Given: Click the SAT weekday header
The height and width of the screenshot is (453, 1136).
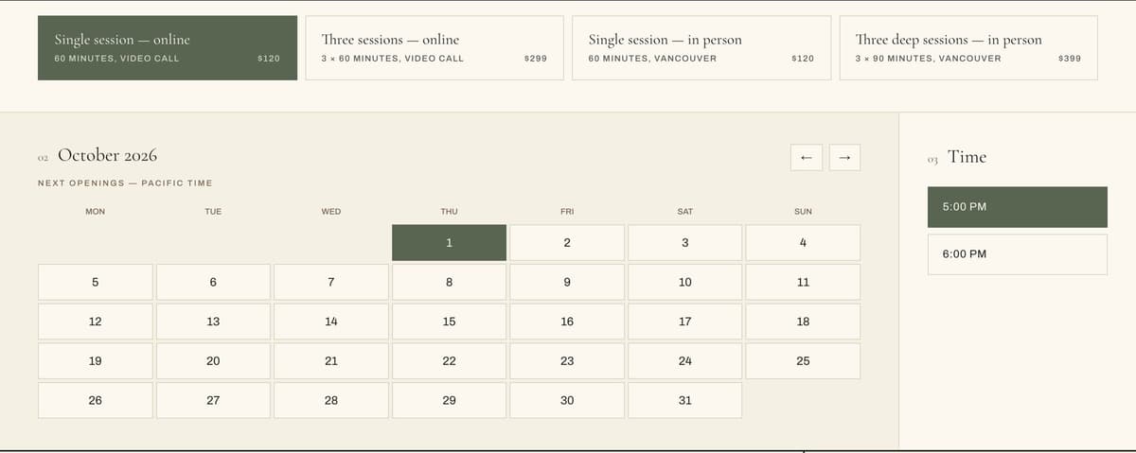Looking at the screenshot, I should click(x=685, y=211).
